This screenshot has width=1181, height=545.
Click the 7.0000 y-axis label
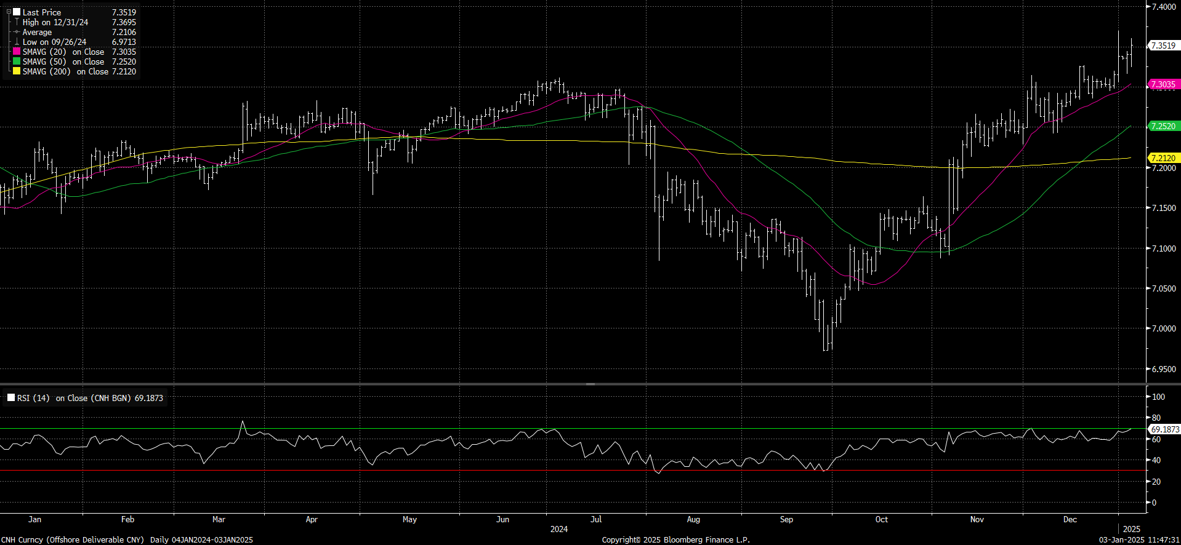pos(1164,328)
